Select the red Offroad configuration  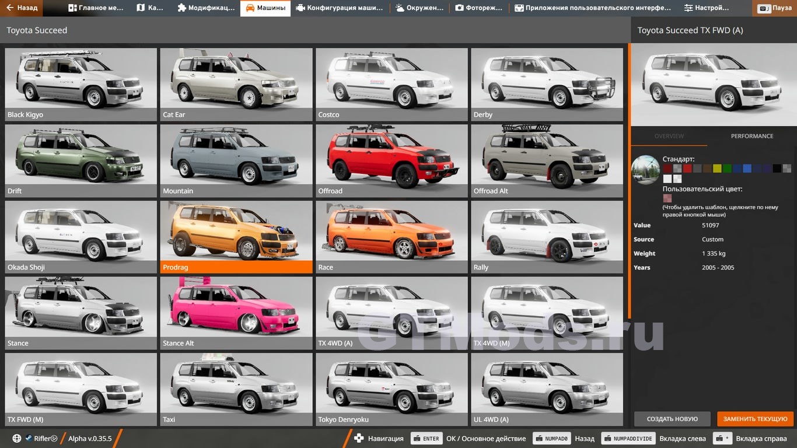391,160
